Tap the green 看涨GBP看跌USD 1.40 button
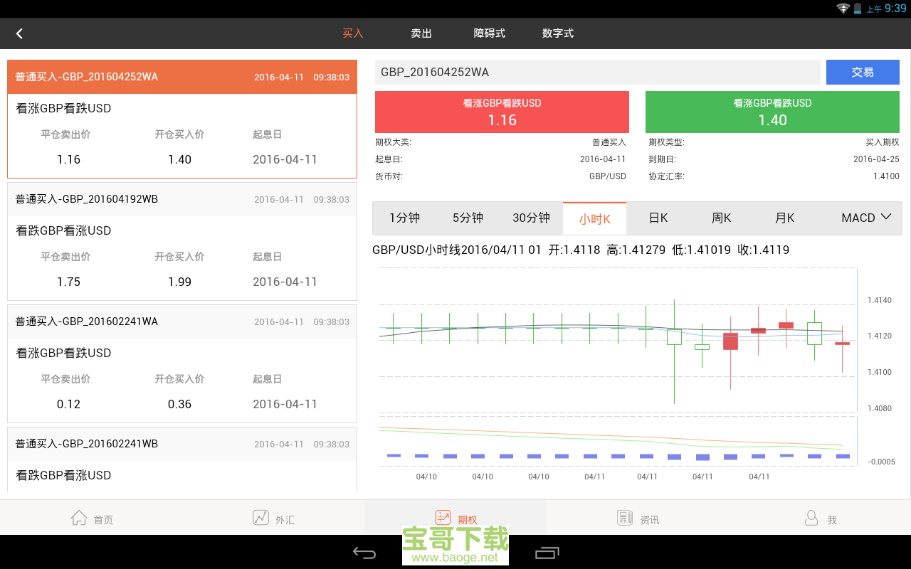This screenshot has width=911, height=569. (772, 112)
